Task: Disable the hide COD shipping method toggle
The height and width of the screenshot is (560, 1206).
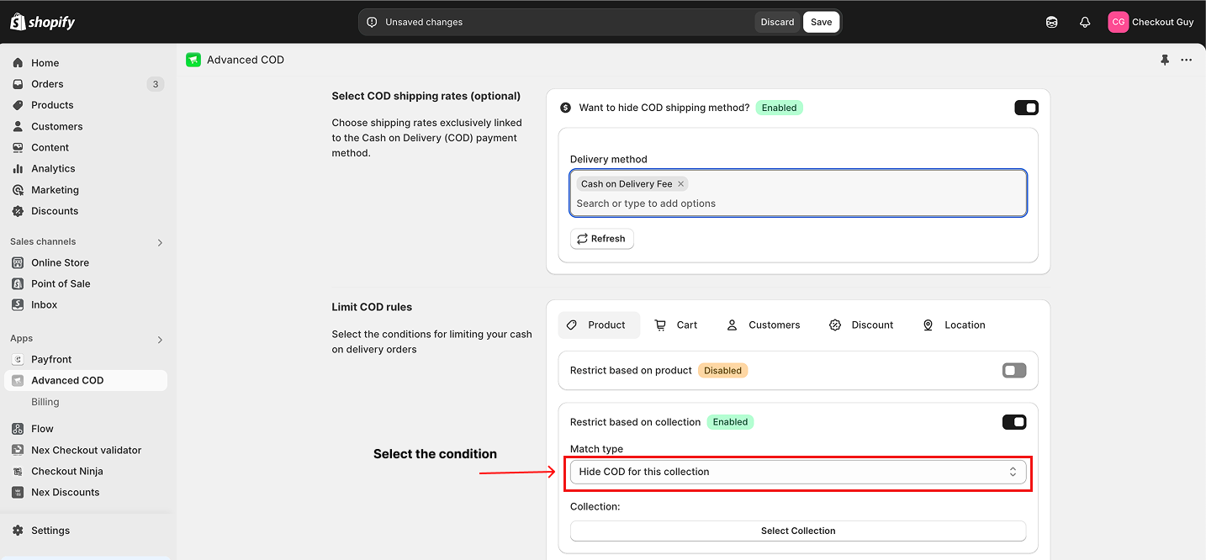Action: pos(1026,108)
